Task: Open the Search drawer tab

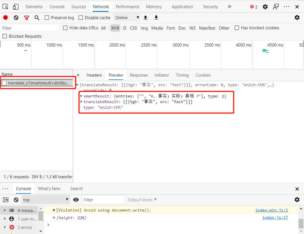Action: (76, 189)
